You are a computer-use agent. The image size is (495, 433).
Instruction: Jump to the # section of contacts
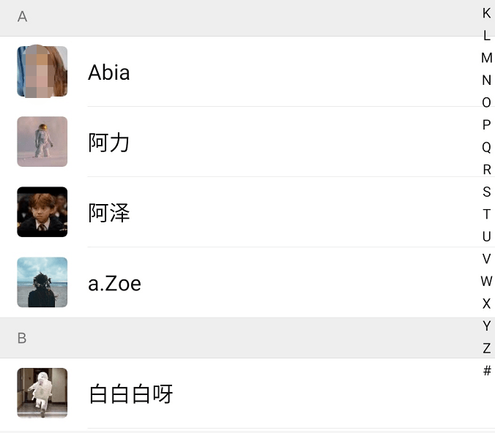pos(487,371)
